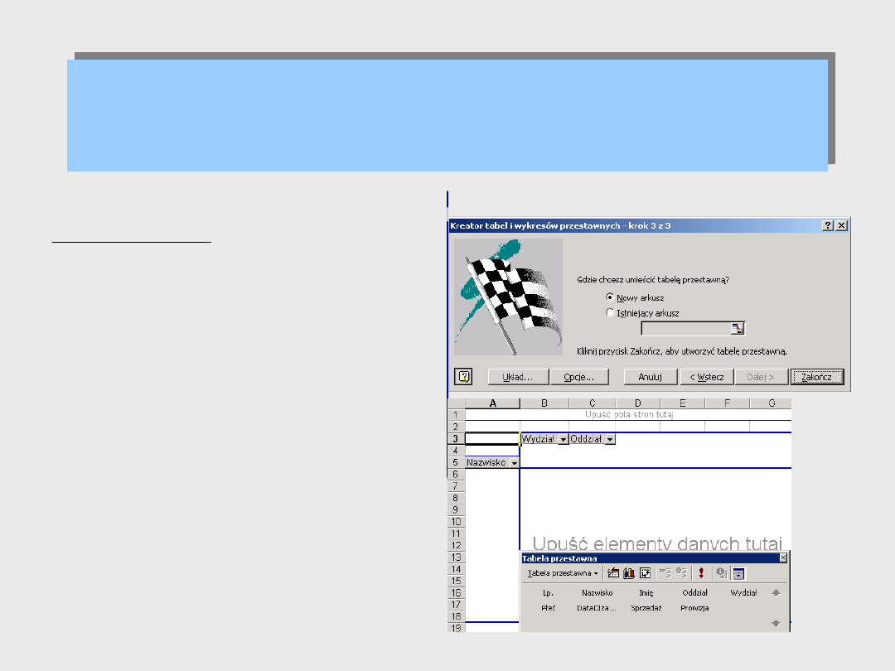Expand the Nazwisko field dropdown arrow
Viewport: 895px width, 671px height.
(x=514, y=463)
